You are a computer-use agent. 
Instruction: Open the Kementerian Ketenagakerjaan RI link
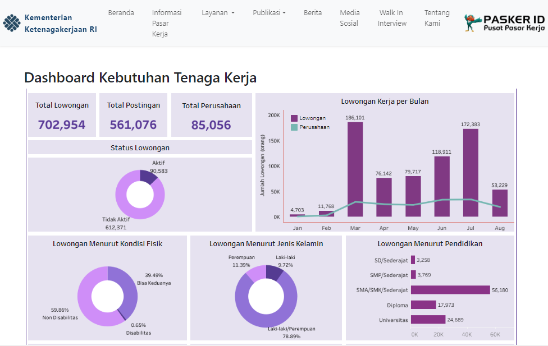pos(61,24)
